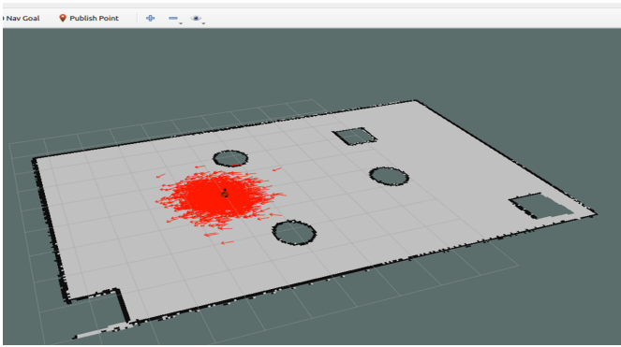This screenshot has height=347, width=621.
Task: Click the robot marker in particle cloud
Action: click(225, 194)
